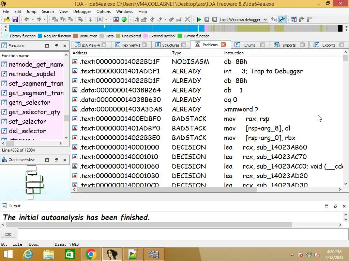The width and height of the screenshot is (349, 261).
Task: Click the gray down-arrow toolbar icon
Action: [90, 19]
